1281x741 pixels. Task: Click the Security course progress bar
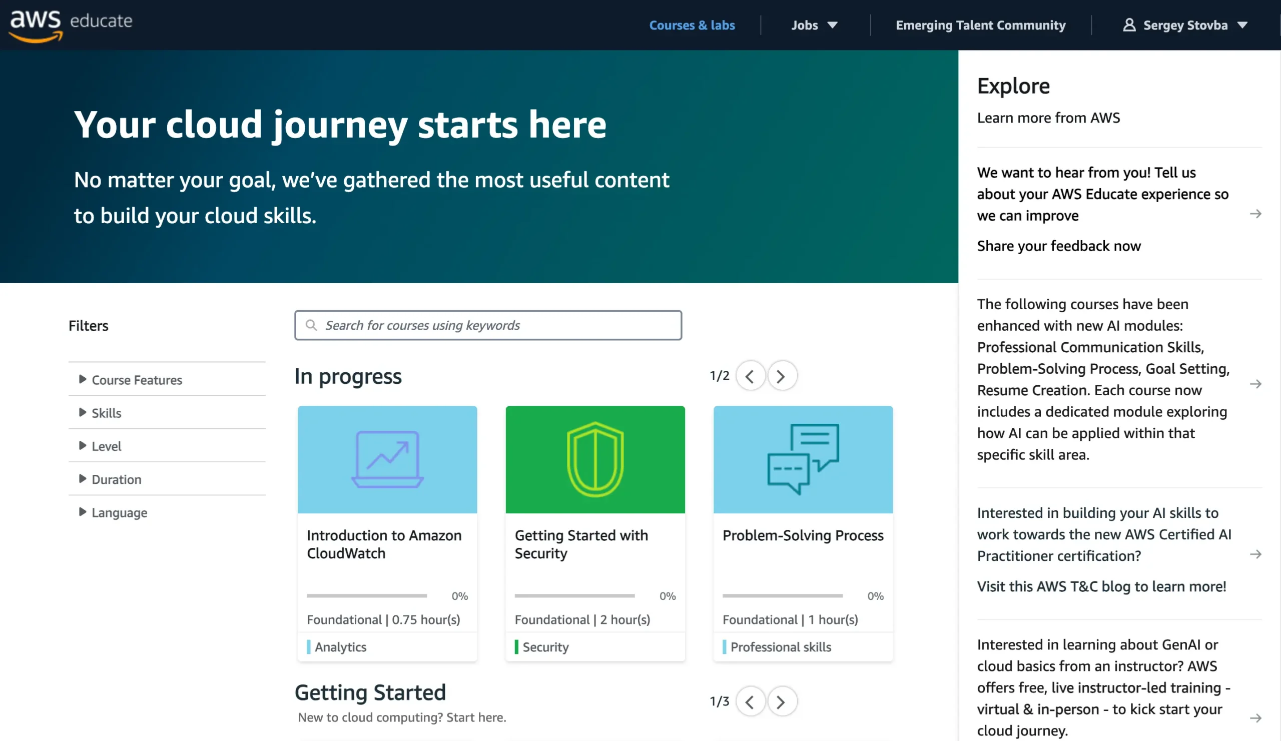click(575, 595)
